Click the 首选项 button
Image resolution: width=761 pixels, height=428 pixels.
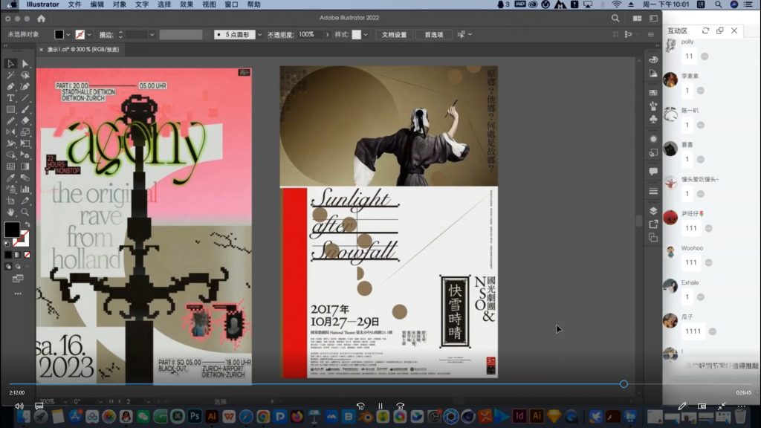tap(433, 34)
